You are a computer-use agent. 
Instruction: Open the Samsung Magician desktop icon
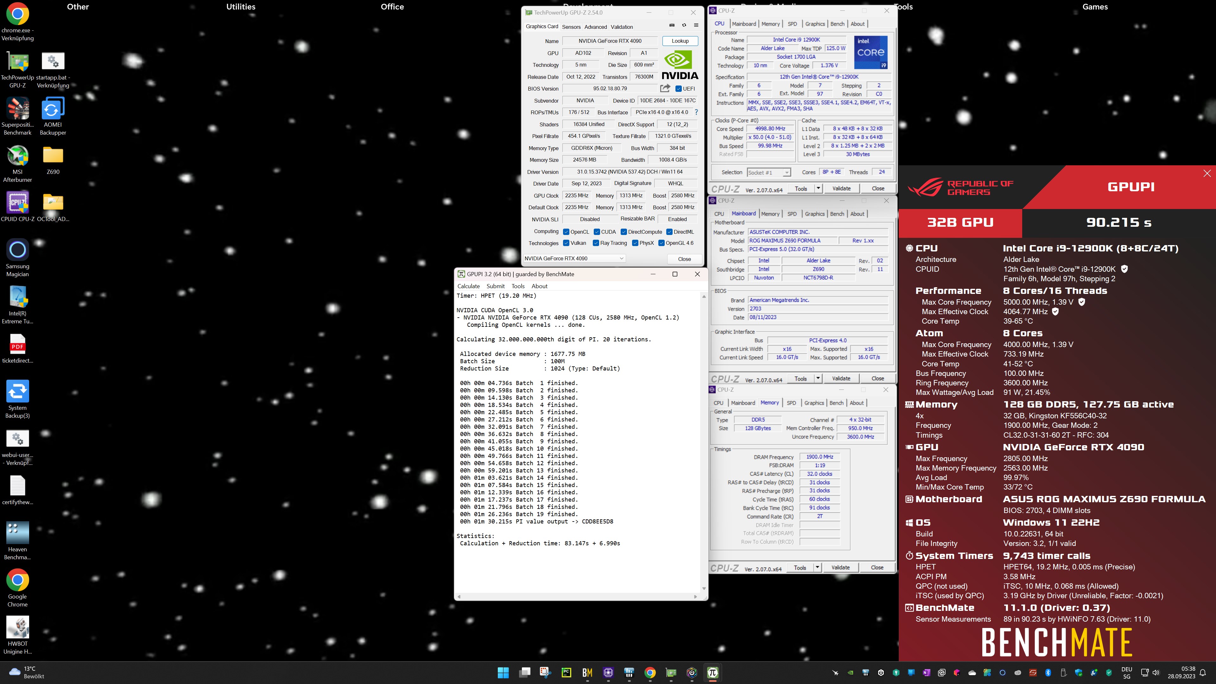pos(17,258)
